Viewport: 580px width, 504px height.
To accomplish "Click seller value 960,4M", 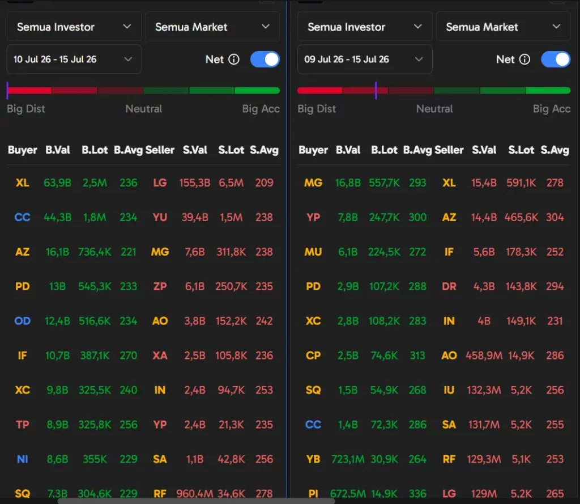I will 195,494.
